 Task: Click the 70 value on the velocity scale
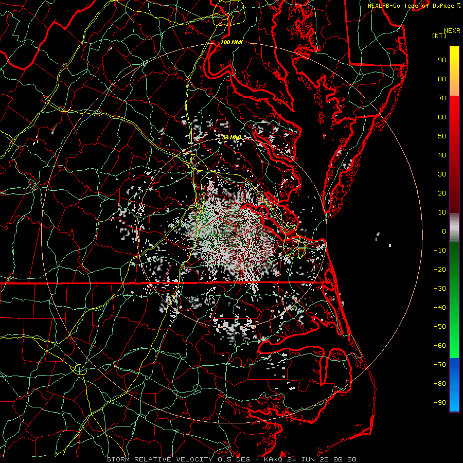(442, 98)
